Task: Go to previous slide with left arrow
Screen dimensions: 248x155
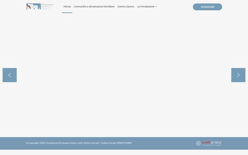Action: [x=10, y=75]
